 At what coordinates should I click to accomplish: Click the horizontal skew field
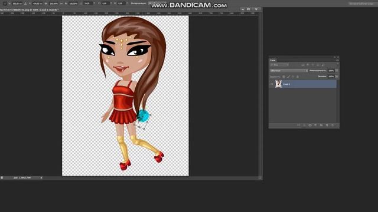(105, 4)
